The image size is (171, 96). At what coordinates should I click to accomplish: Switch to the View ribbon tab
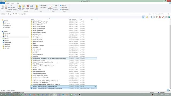tap(18, 3)
